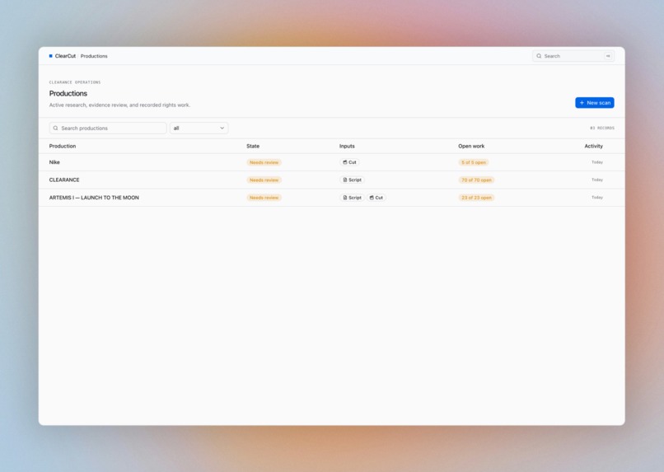Select the Productions breadcrumb

click(94, 56)
